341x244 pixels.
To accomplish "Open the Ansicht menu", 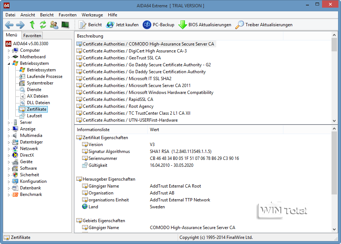I will [28, 15].
